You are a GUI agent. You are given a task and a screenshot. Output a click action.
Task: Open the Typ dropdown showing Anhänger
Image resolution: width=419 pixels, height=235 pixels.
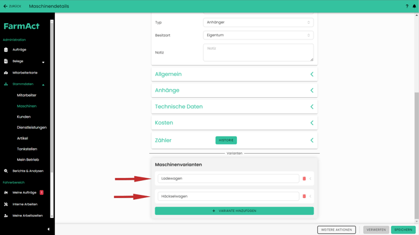(x=258, y=22)
